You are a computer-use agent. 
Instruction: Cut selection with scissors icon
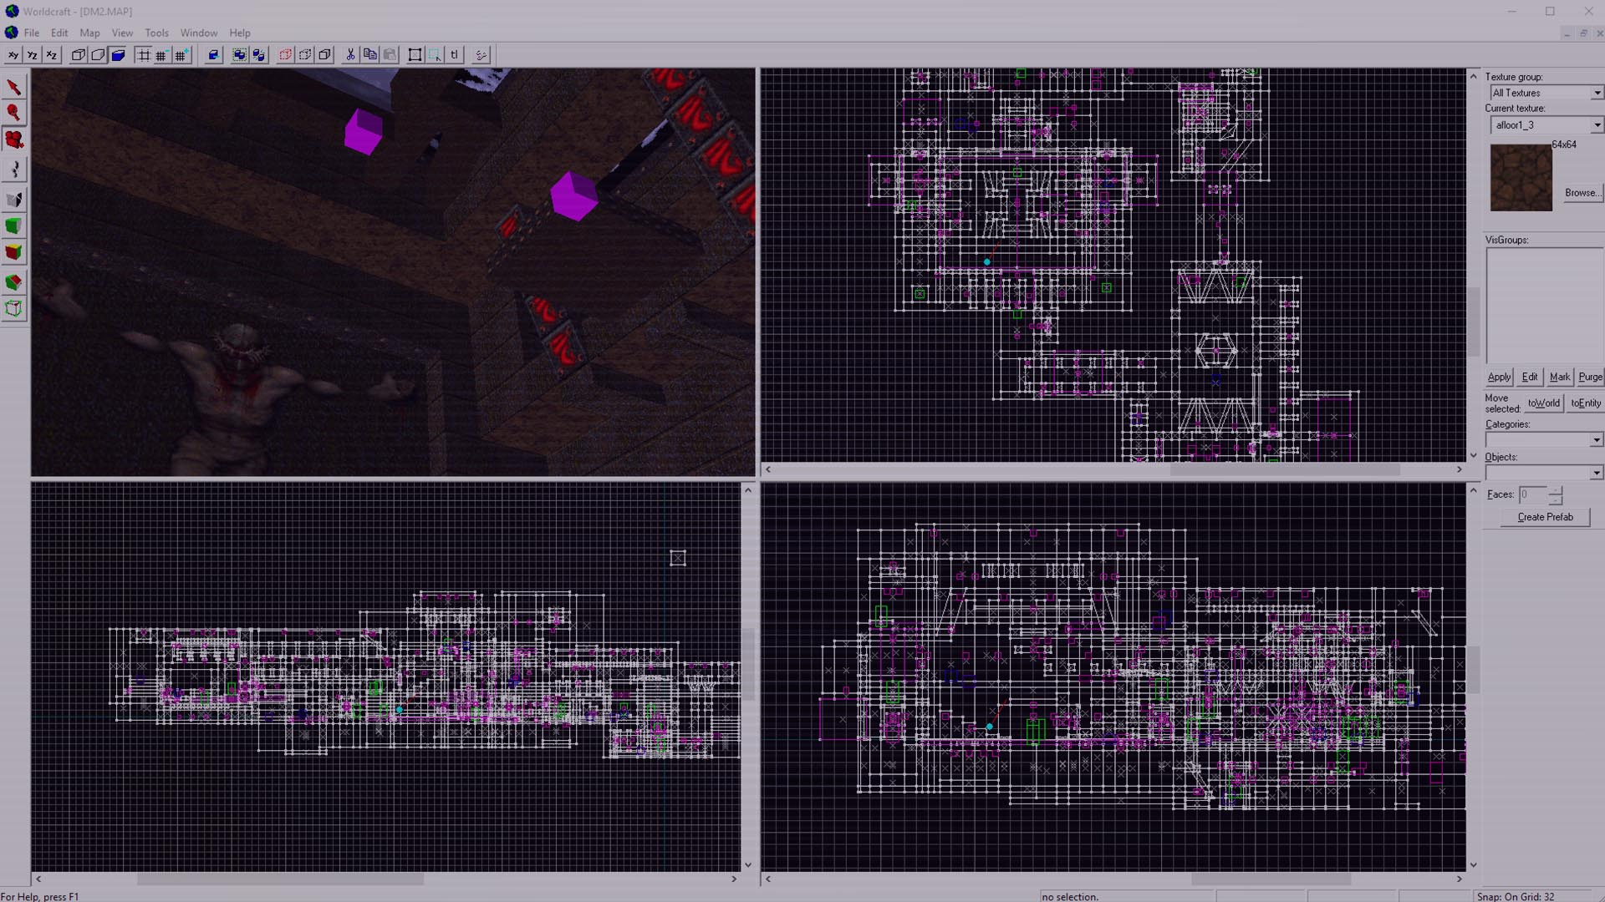point(350,55)
